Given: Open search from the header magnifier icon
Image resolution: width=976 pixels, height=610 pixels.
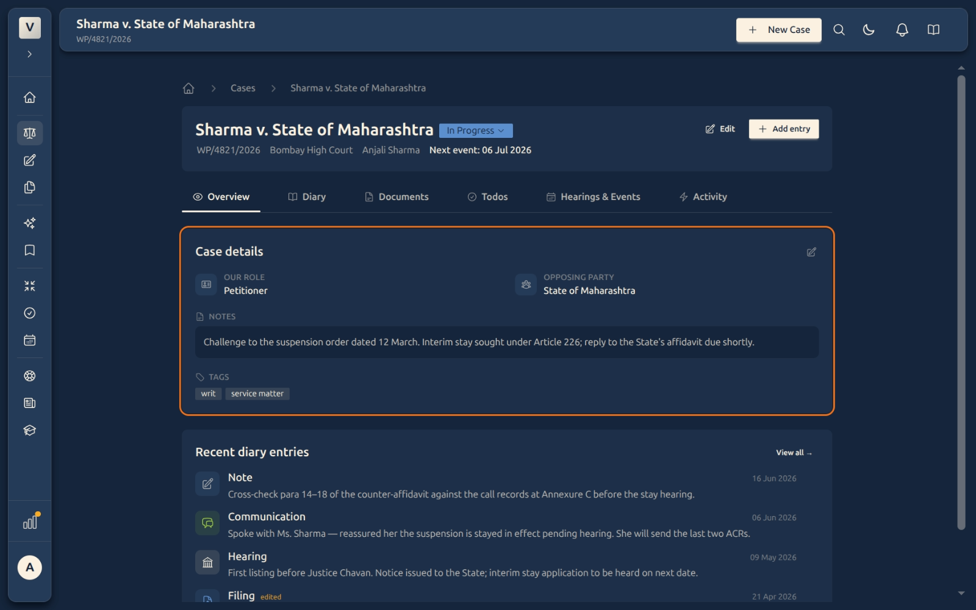Looking at the screenshot, I should click(839, 30).
